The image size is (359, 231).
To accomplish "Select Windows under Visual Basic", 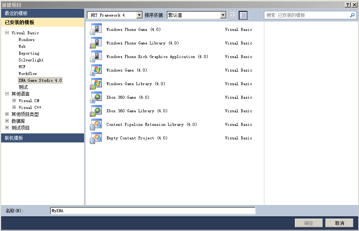I will (x=26, y=40).
